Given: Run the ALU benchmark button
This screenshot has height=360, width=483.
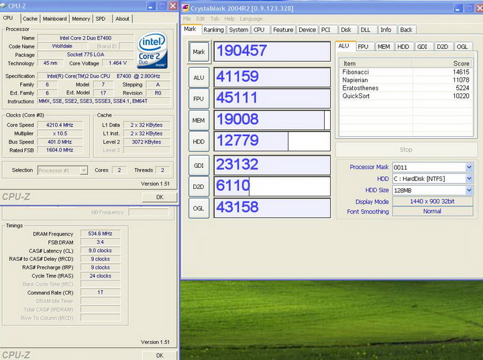Looking at the screenshot, I should coord(199,77).
